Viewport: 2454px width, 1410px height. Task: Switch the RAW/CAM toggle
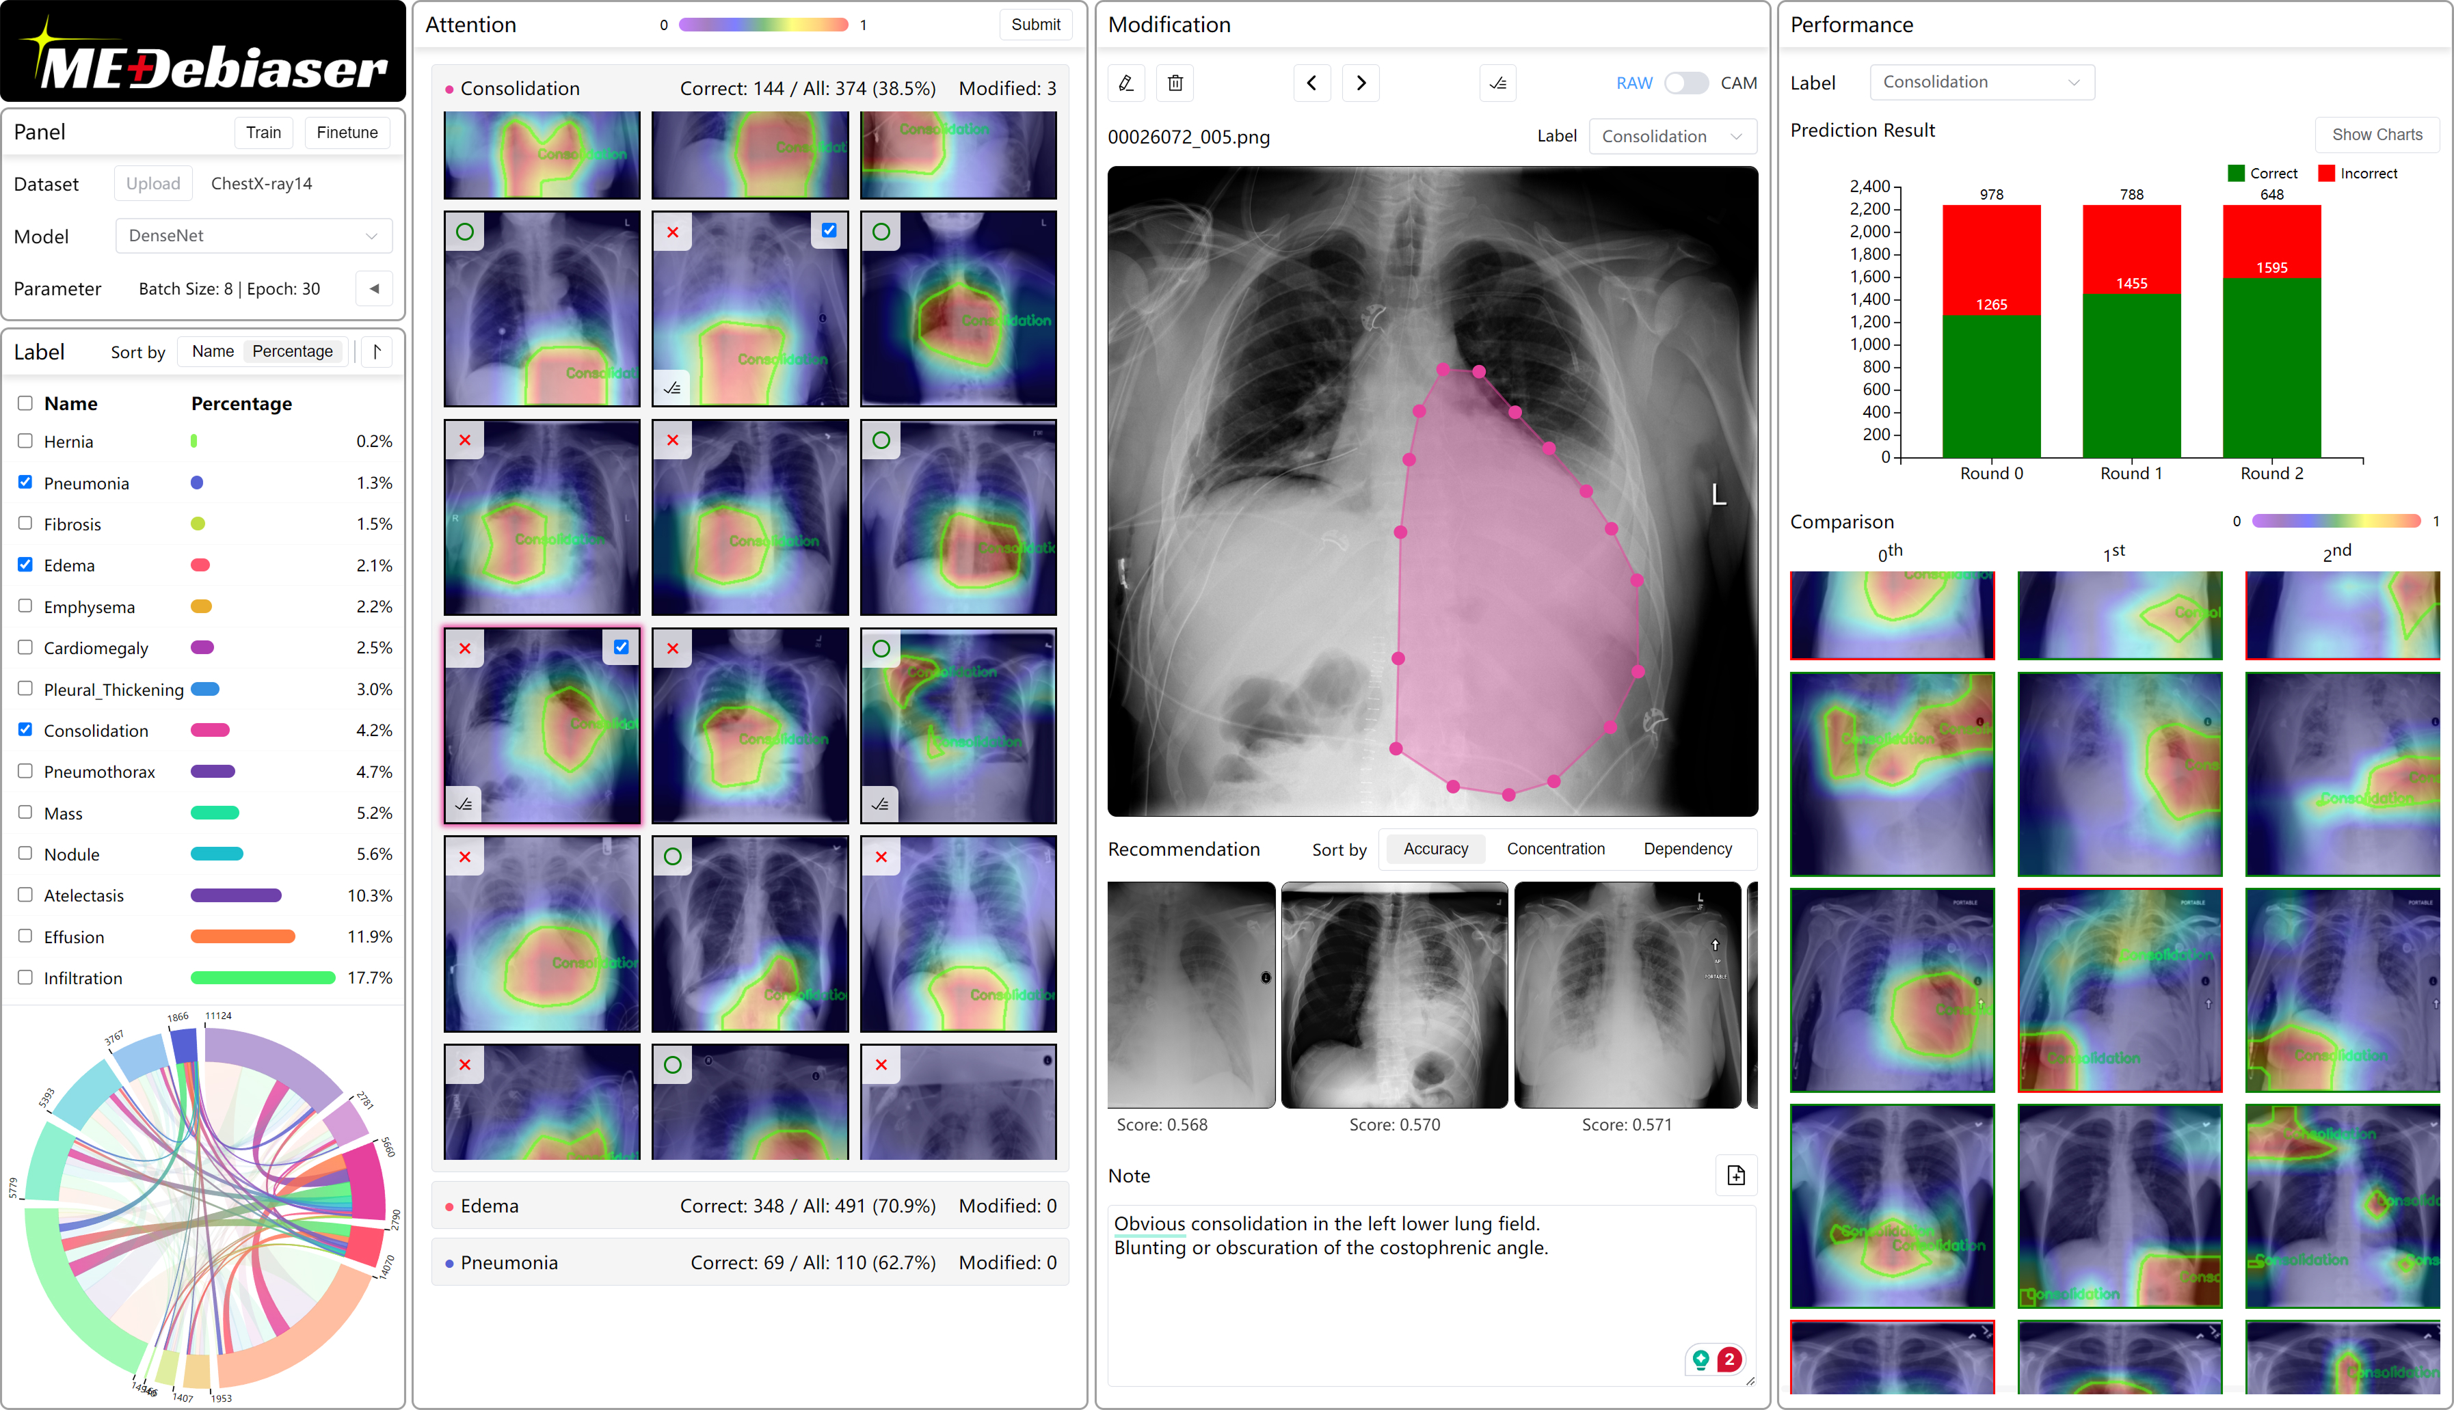tap(1685, 83)
